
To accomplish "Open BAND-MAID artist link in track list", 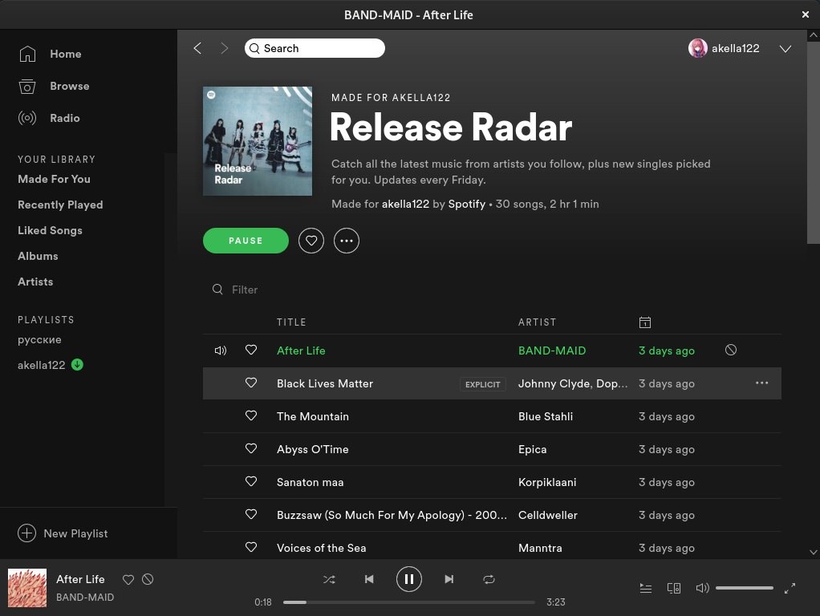I will 552,351.
